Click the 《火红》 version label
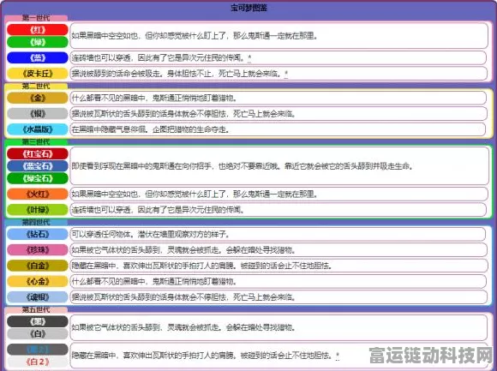497x371 pixels. point(38,194)
